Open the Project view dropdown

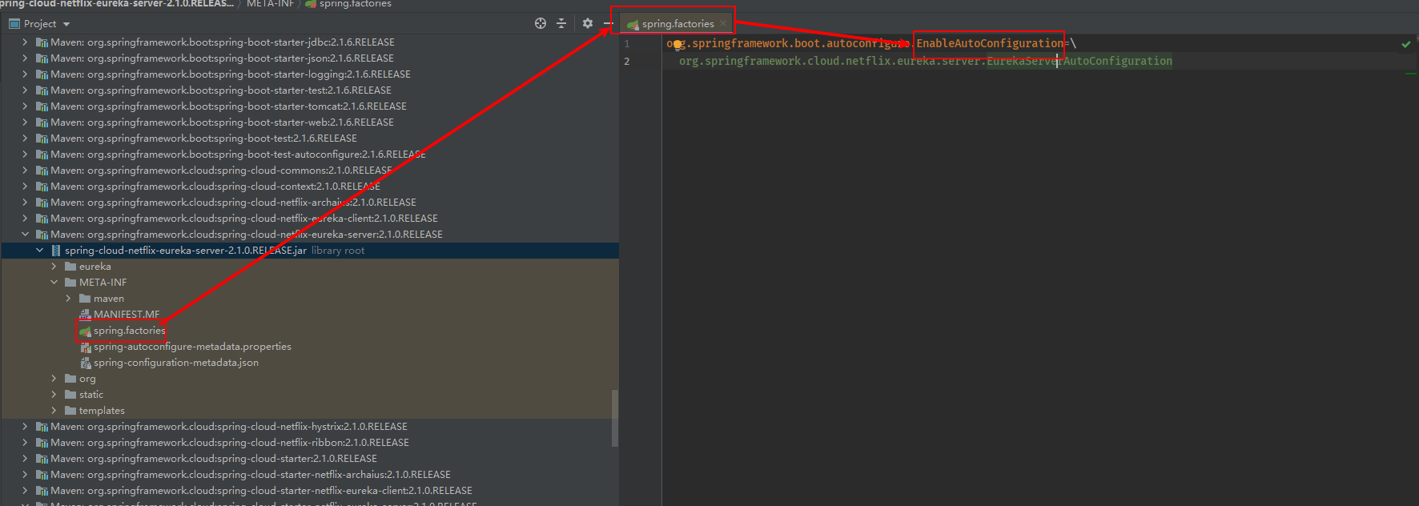click(66, 24)
